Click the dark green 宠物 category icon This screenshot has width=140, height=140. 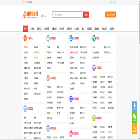[94, 38]
